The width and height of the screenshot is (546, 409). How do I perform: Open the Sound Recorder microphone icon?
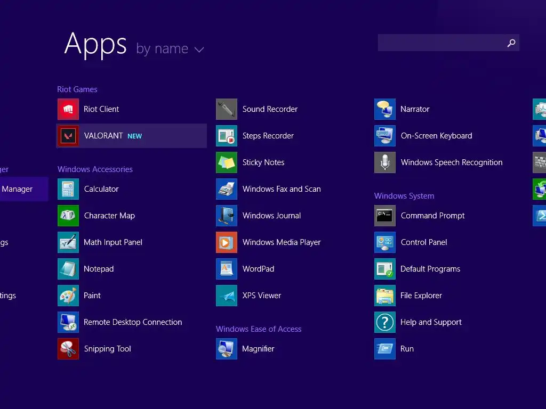[x=227, y=109]
